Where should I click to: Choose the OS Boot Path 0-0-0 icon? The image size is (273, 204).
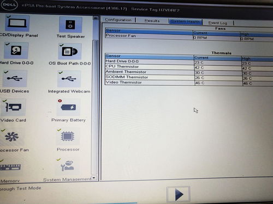point(70,51)
